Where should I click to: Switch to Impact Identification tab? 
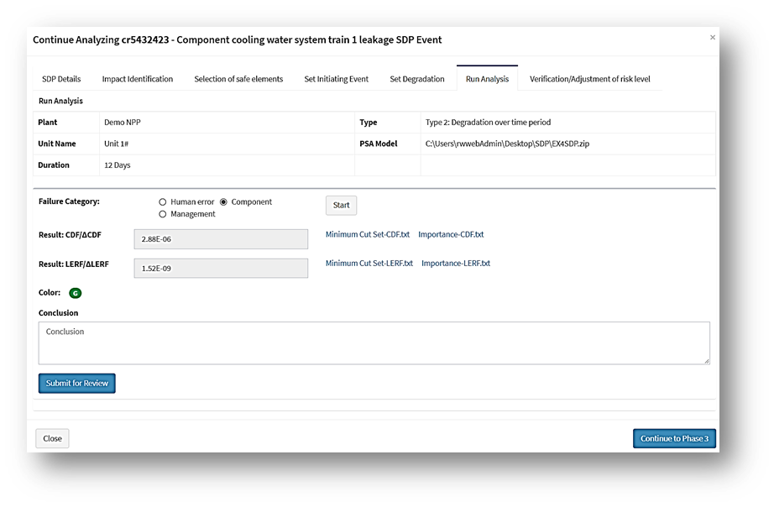click(x=138, y=79)
